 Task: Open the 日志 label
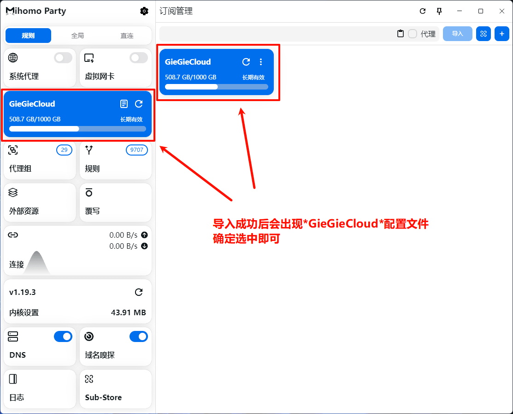click(17, 397)
